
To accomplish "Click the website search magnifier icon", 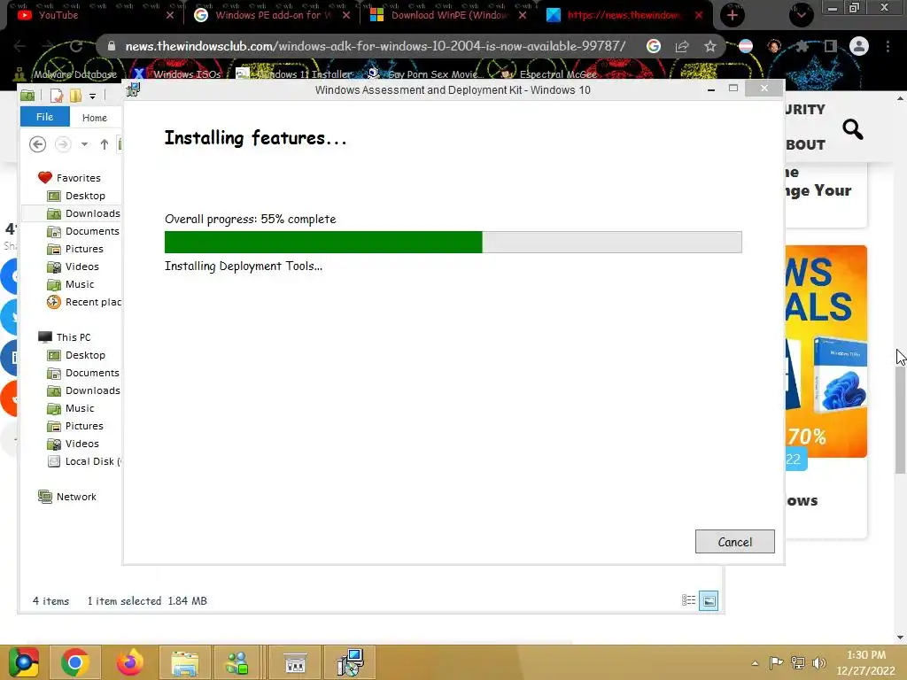I will coord(853,129).
